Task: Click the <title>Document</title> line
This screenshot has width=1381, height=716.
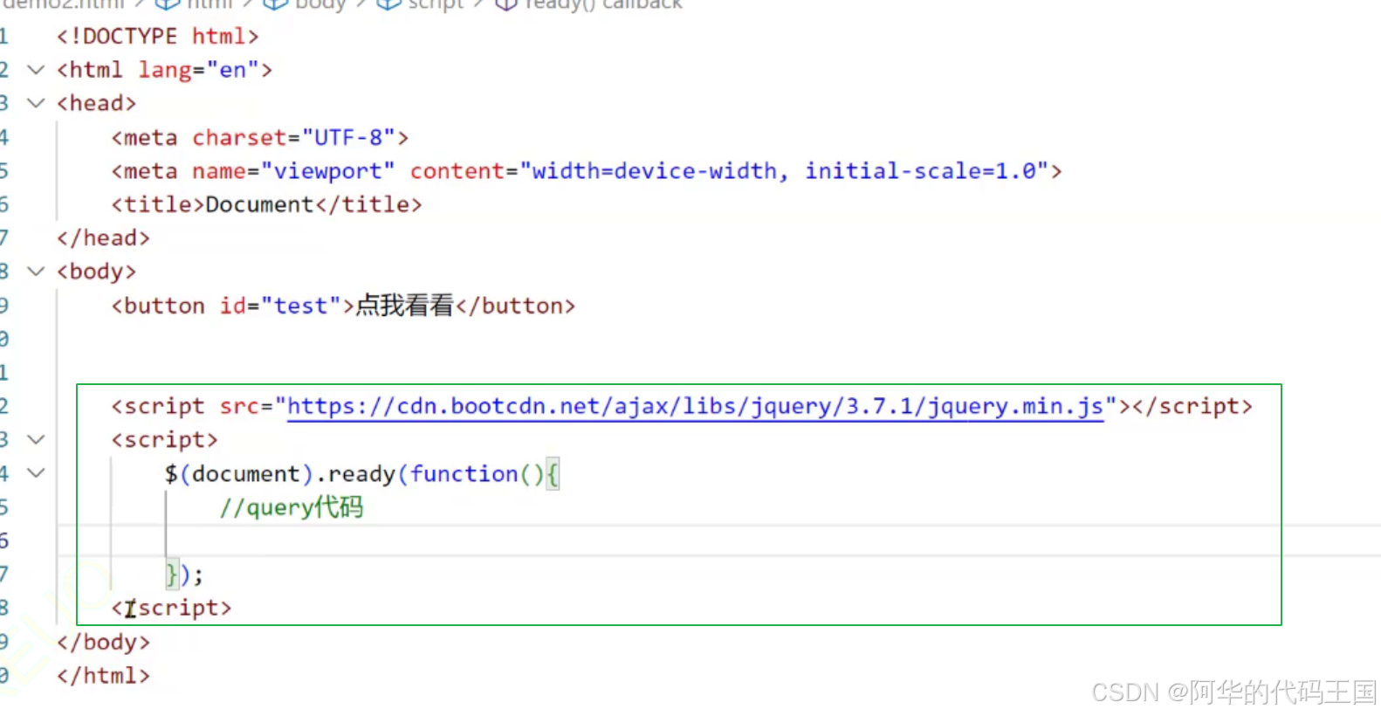Action: 266,205
